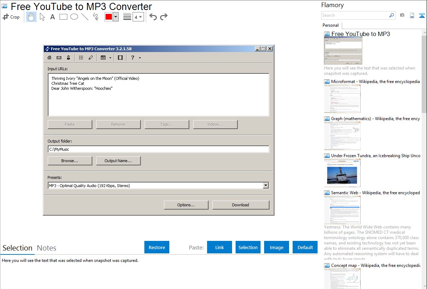This screenshot has height=289, width=427.
Task: Choose the freehand scribble tool
Action: [96, 17]
